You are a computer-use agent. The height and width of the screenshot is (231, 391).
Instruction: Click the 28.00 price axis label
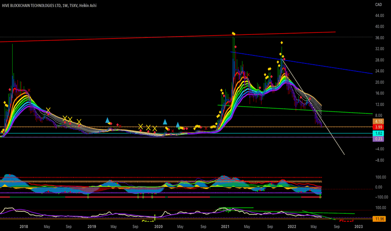tap(380, 60)
